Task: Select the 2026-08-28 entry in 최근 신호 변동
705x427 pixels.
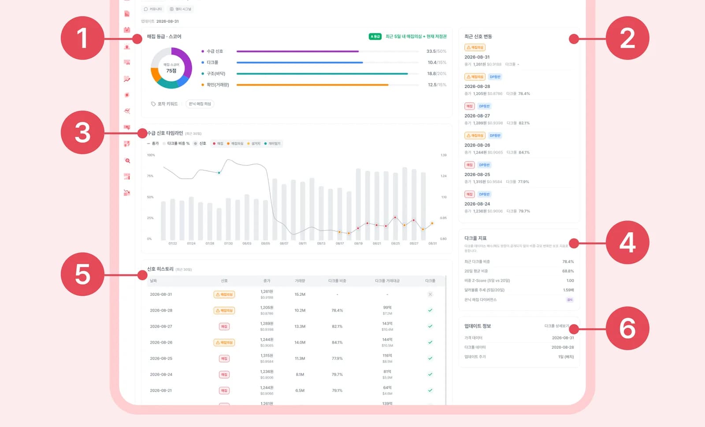Action: point(518,85)
